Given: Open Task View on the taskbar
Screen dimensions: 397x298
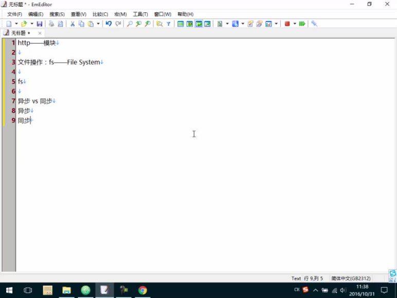Looking at the screenshot, I should click(x=28, y=290).
